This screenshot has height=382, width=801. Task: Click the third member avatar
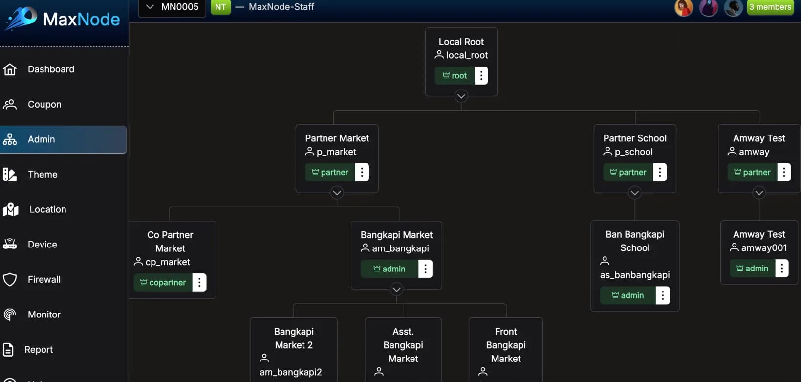(733, 8)
